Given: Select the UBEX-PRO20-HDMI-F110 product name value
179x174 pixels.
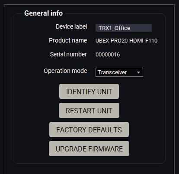Looking at the screenshot, I should pos(126,41).
